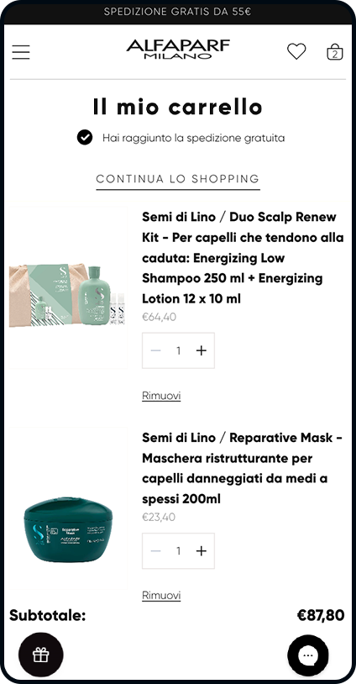Screen dimensions: 356x684
Task: Open the wishlist heart icon
Action: point(296,51)
